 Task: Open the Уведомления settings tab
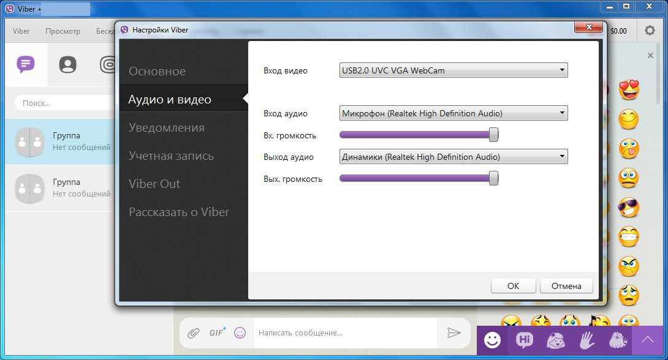167,127
